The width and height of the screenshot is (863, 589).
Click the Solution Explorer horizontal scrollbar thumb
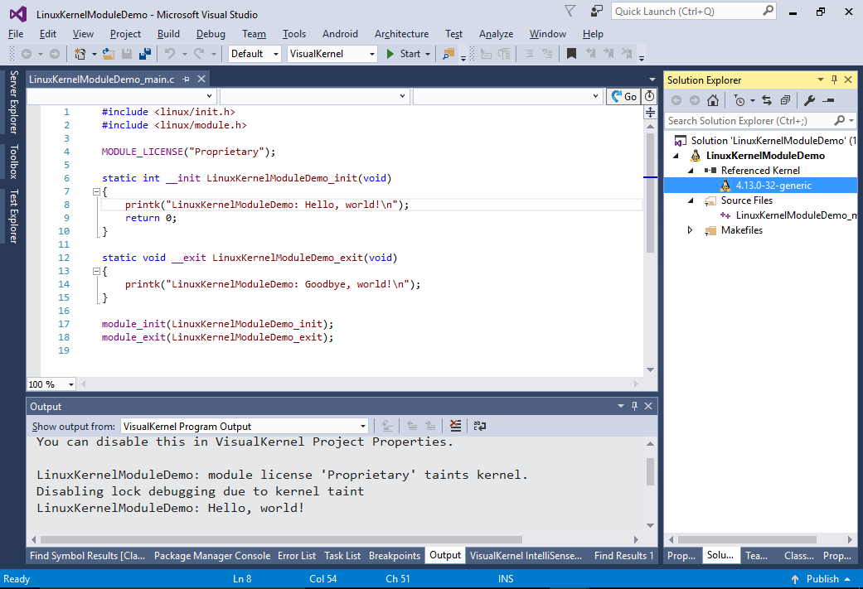click(x=747, y=539)
